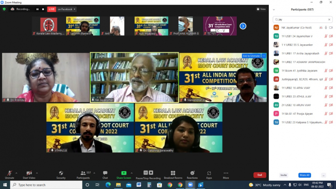Click the participant search field
This screenshot has width=336, height=189.
pos(302,19)
